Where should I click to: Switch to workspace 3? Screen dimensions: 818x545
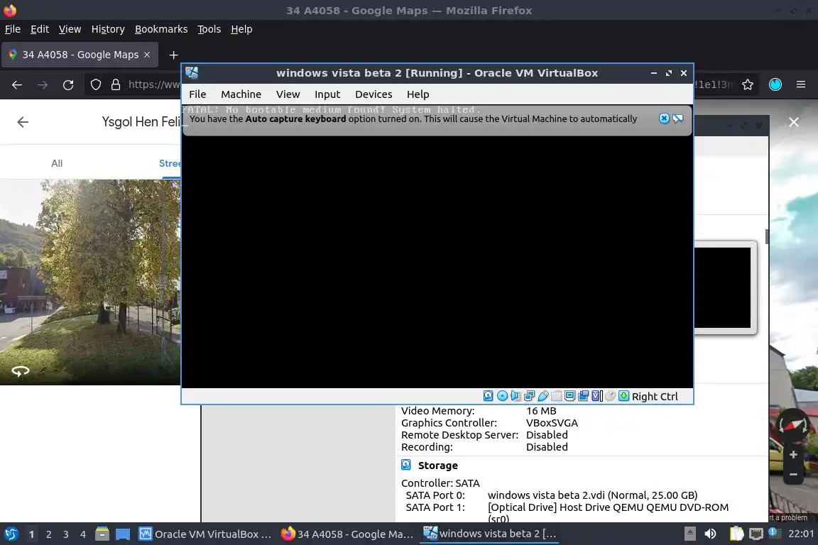66,534
